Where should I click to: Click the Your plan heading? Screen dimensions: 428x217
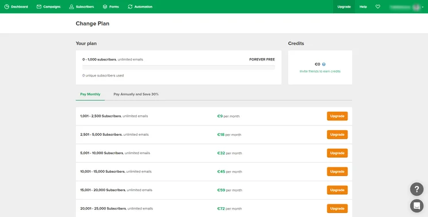[86, 43]
